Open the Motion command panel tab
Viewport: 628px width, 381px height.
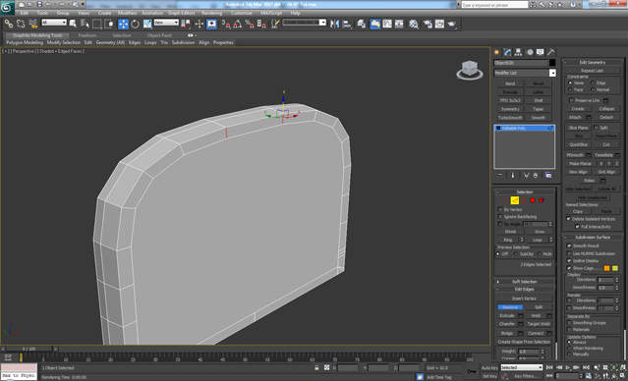530,52
